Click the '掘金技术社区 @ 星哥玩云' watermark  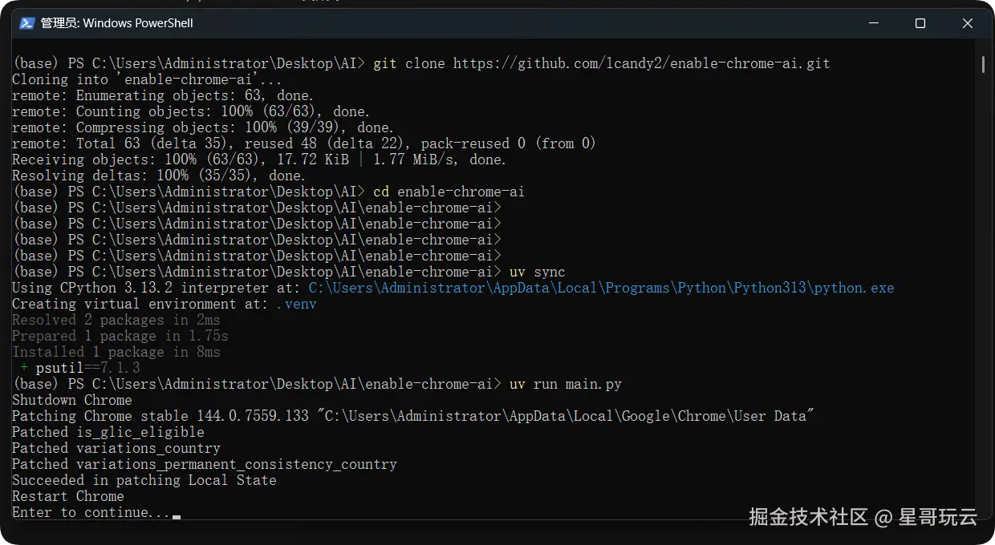point(863,517)
